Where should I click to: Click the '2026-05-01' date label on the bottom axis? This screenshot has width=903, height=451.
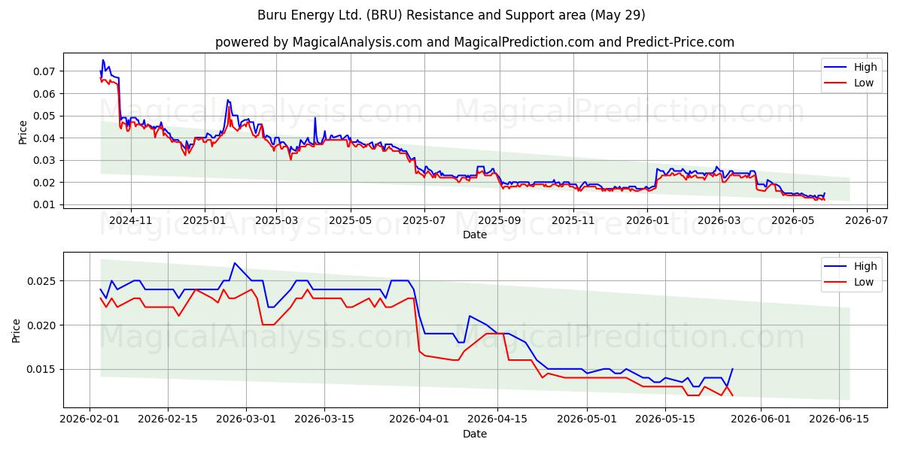(x=587, y=419)
